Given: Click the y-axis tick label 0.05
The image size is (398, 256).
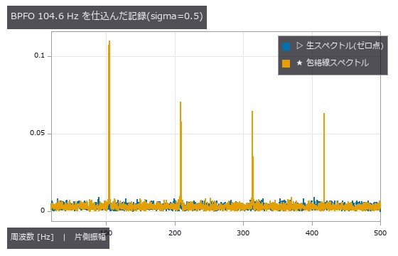Looking at the screenshot, I should (37, 133).
